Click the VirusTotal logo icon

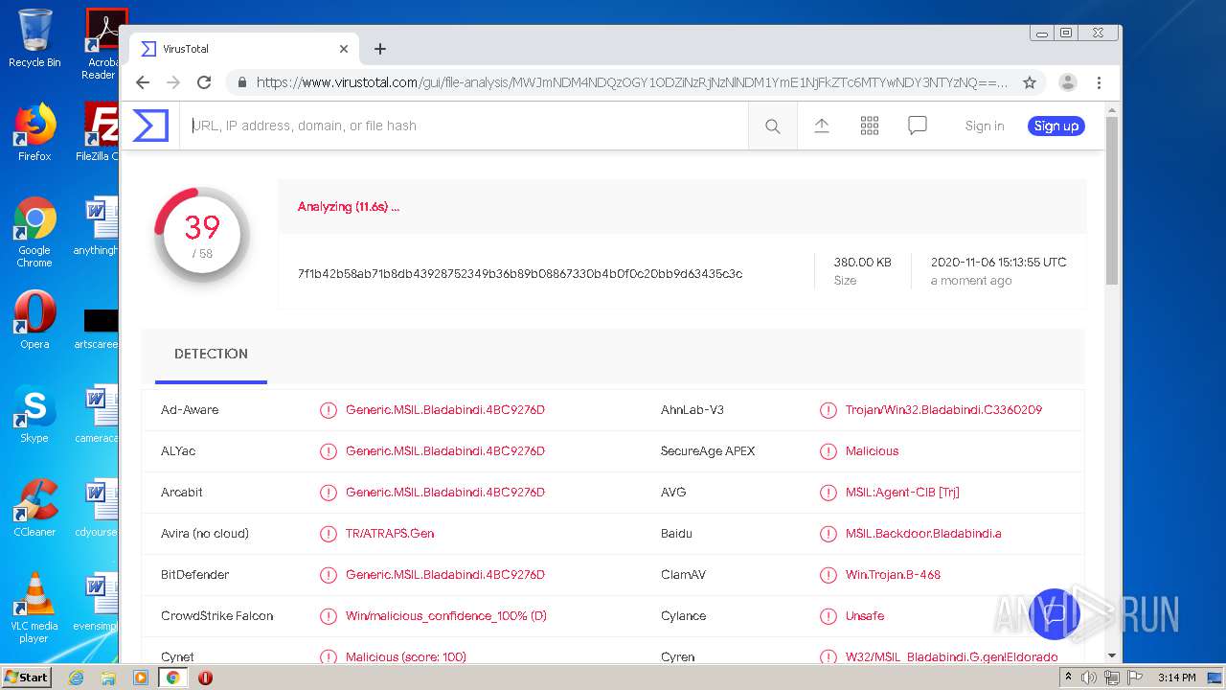[150, 126]
